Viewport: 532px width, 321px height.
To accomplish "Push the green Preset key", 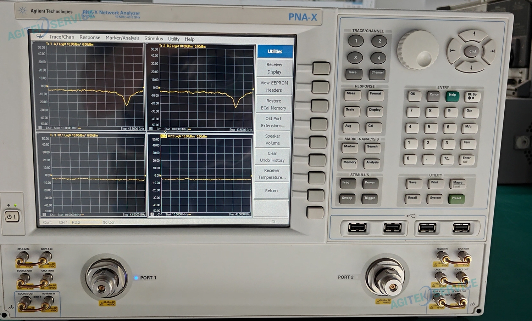I will 456,200.
